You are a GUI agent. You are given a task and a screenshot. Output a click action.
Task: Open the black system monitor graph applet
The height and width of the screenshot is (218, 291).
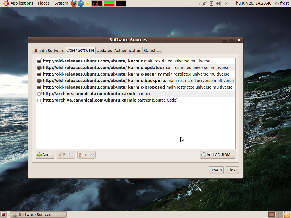120,3
